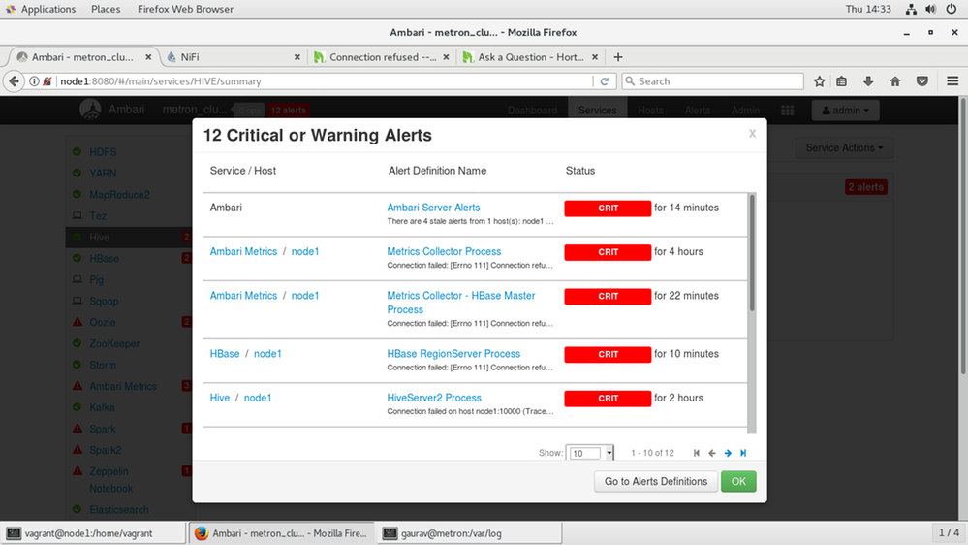Click the URL address field
The width and height of the screenshot is (968, 545).
(x=324, y=80)
